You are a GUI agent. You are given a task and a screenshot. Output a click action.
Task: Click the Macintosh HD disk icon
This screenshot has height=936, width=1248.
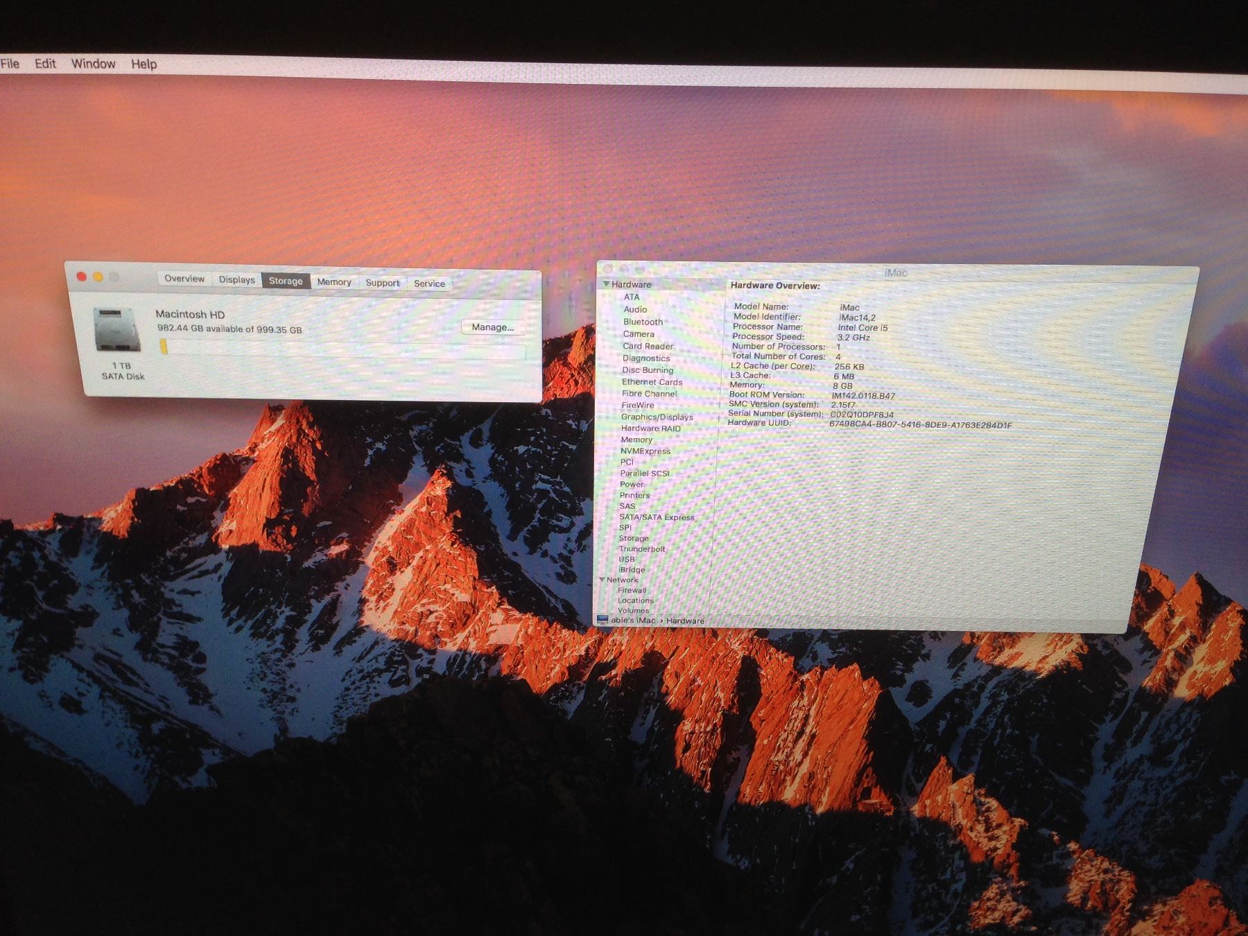click(116, 330)
